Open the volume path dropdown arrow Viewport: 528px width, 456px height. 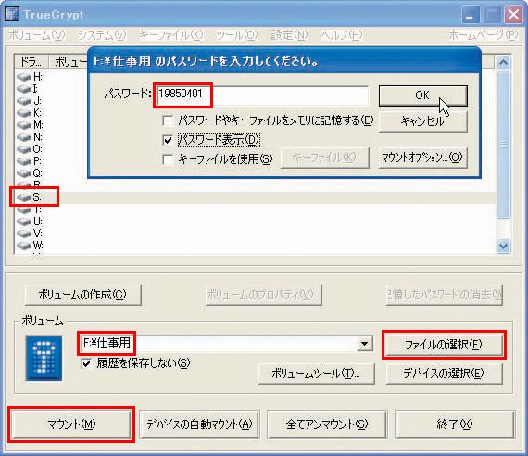point(364,344)
